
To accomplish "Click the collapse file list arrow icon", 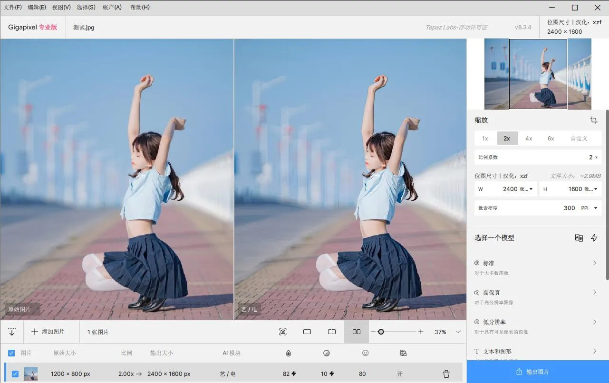I will click(x=12, y=332).
